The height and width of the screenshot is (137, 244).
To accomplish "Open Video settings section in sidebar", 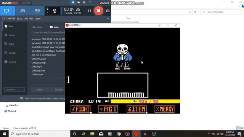I will pos(9,44).
